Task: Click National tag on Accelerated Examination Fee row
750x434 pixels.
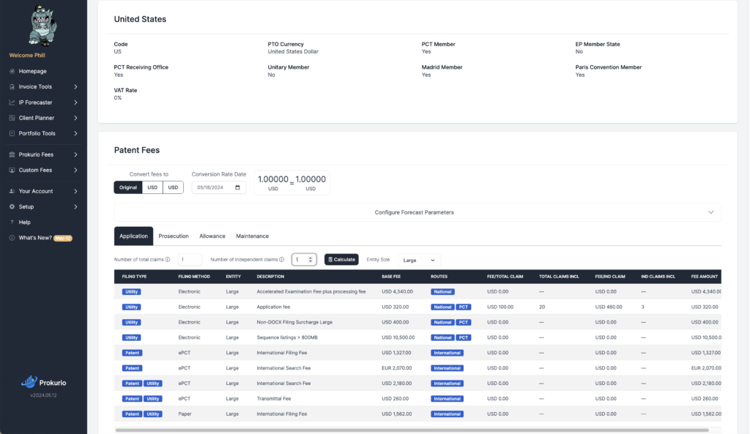Action: [x=442, y=291]
